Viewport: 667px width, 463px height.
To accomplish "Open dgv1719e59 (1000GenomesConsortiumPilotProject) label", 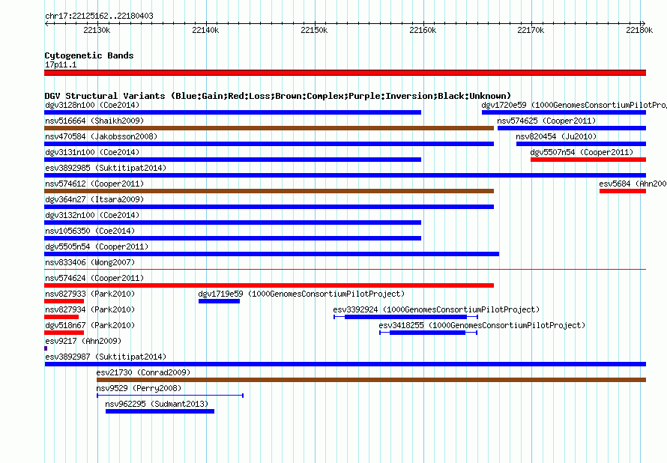I will coord(301,294).
